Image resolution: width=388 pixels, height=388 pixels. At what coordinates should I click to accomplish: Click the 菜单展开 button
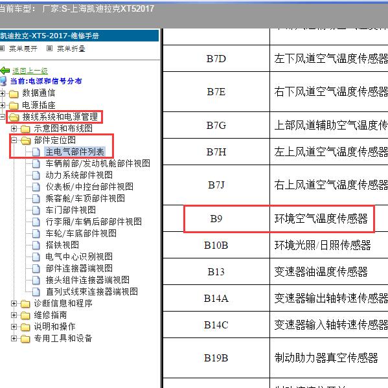click(23, 49)
